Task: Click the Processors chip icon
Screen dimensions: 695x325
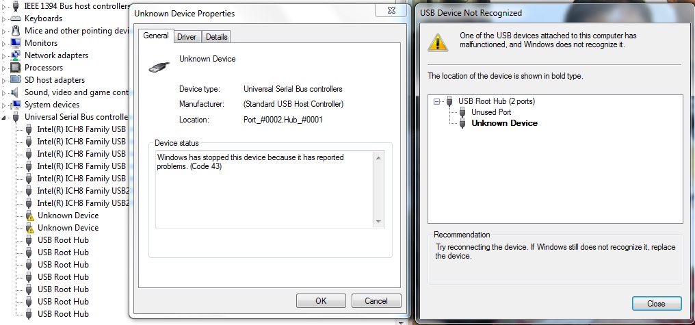Action: pyautogui.click(x=16, y=68)
